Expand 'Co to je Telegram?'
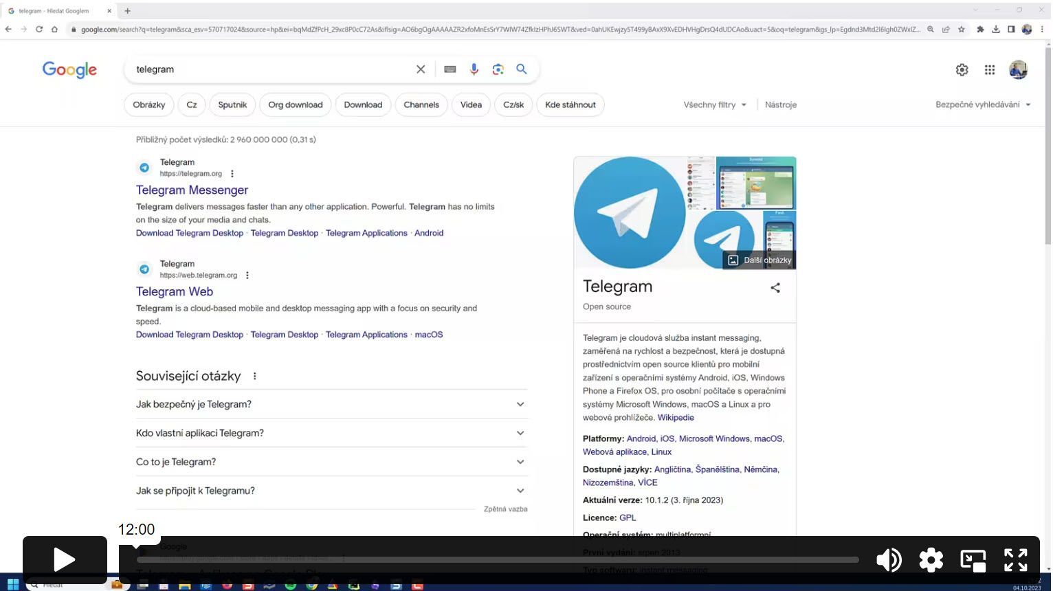Viewport: 1053px width, 591px height. pyautogui.click(x=332, y=462)
